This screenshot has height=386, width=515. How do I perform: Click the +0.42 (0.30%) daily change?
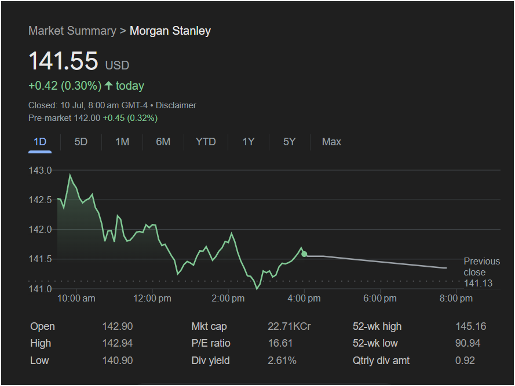(x=65, y=86)
